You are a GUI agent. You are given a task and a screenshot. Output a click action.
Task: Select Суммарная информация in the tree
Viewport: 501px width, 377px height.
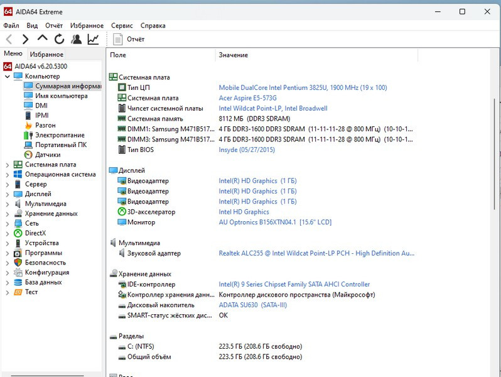point(62,86)
